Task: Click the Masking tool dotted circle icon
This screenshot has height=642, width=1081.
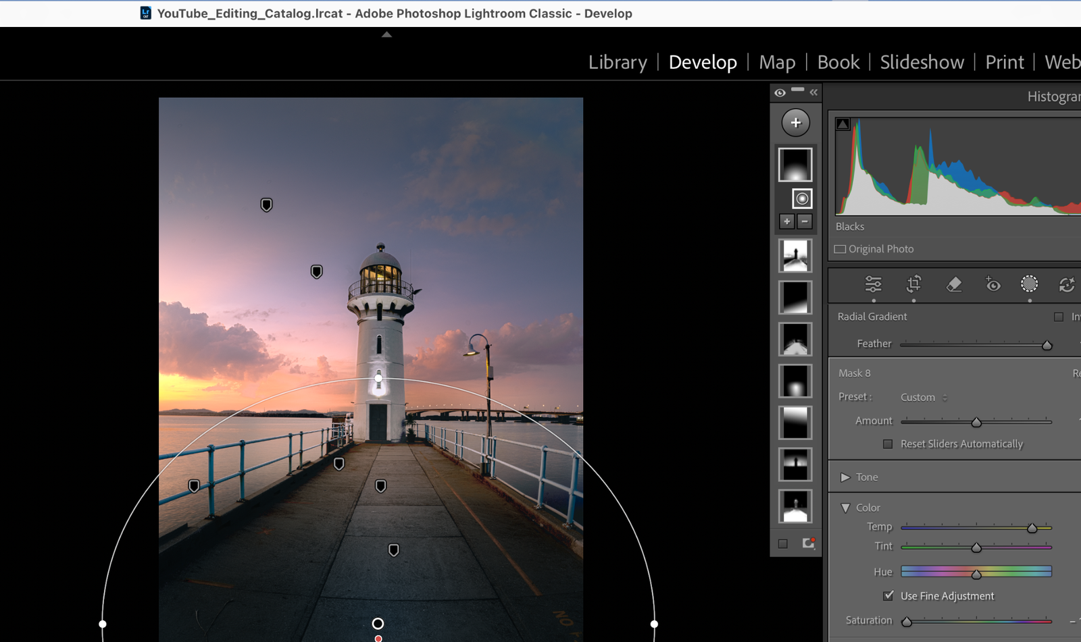Action: click(1029, 284)
